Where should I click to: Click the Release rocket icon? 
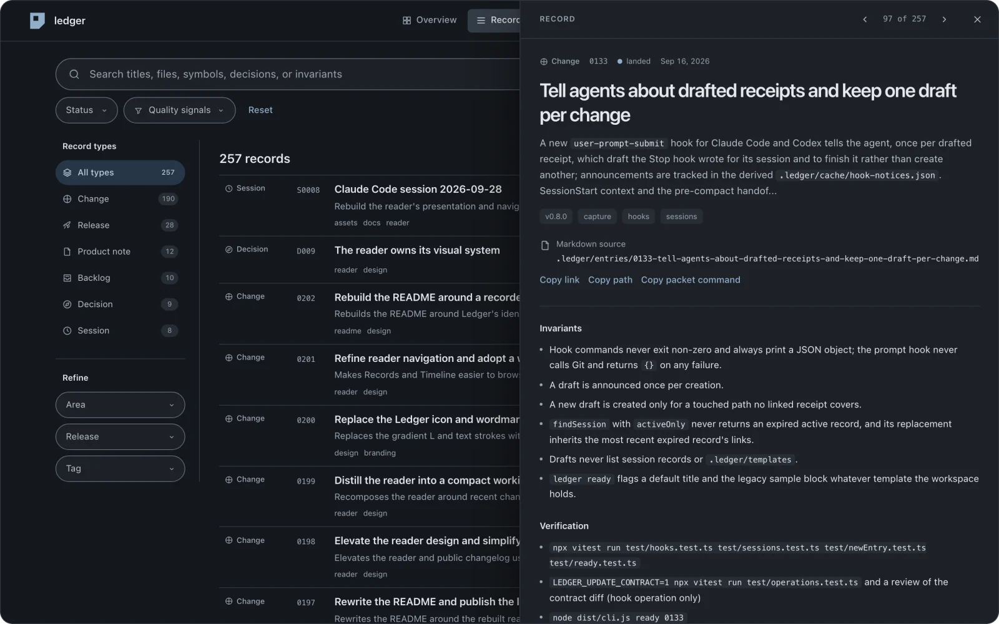pyautogui.click(x=67, y=225)
